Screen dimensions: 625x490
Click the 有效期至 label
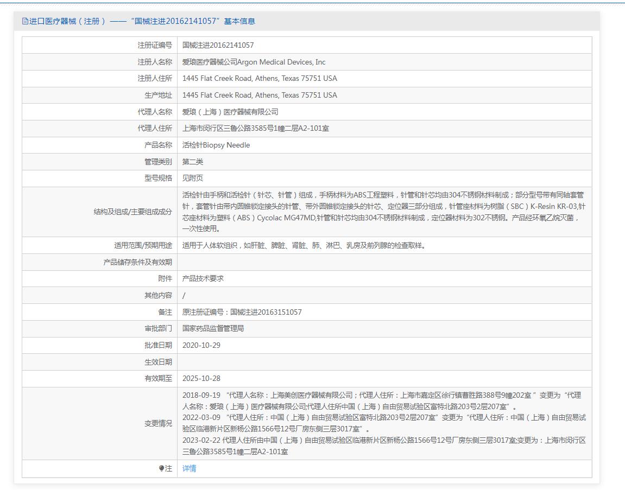(158, 378)
